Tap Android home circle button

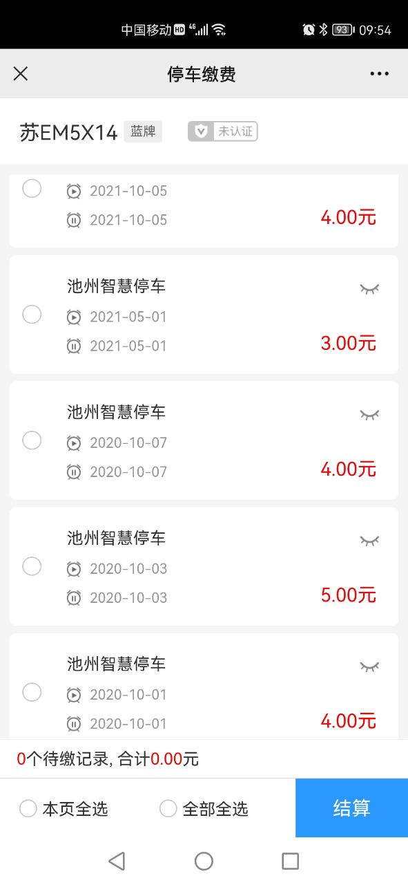[204, 861]
